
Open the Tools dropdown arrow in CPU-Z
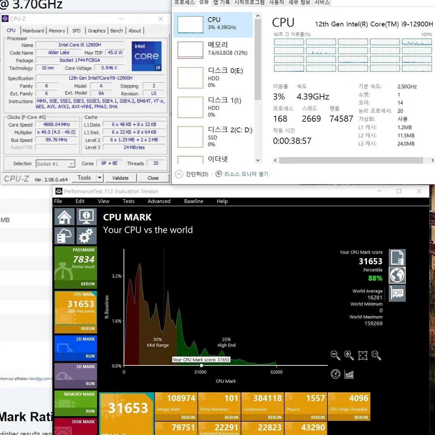[x=100, y=178]
